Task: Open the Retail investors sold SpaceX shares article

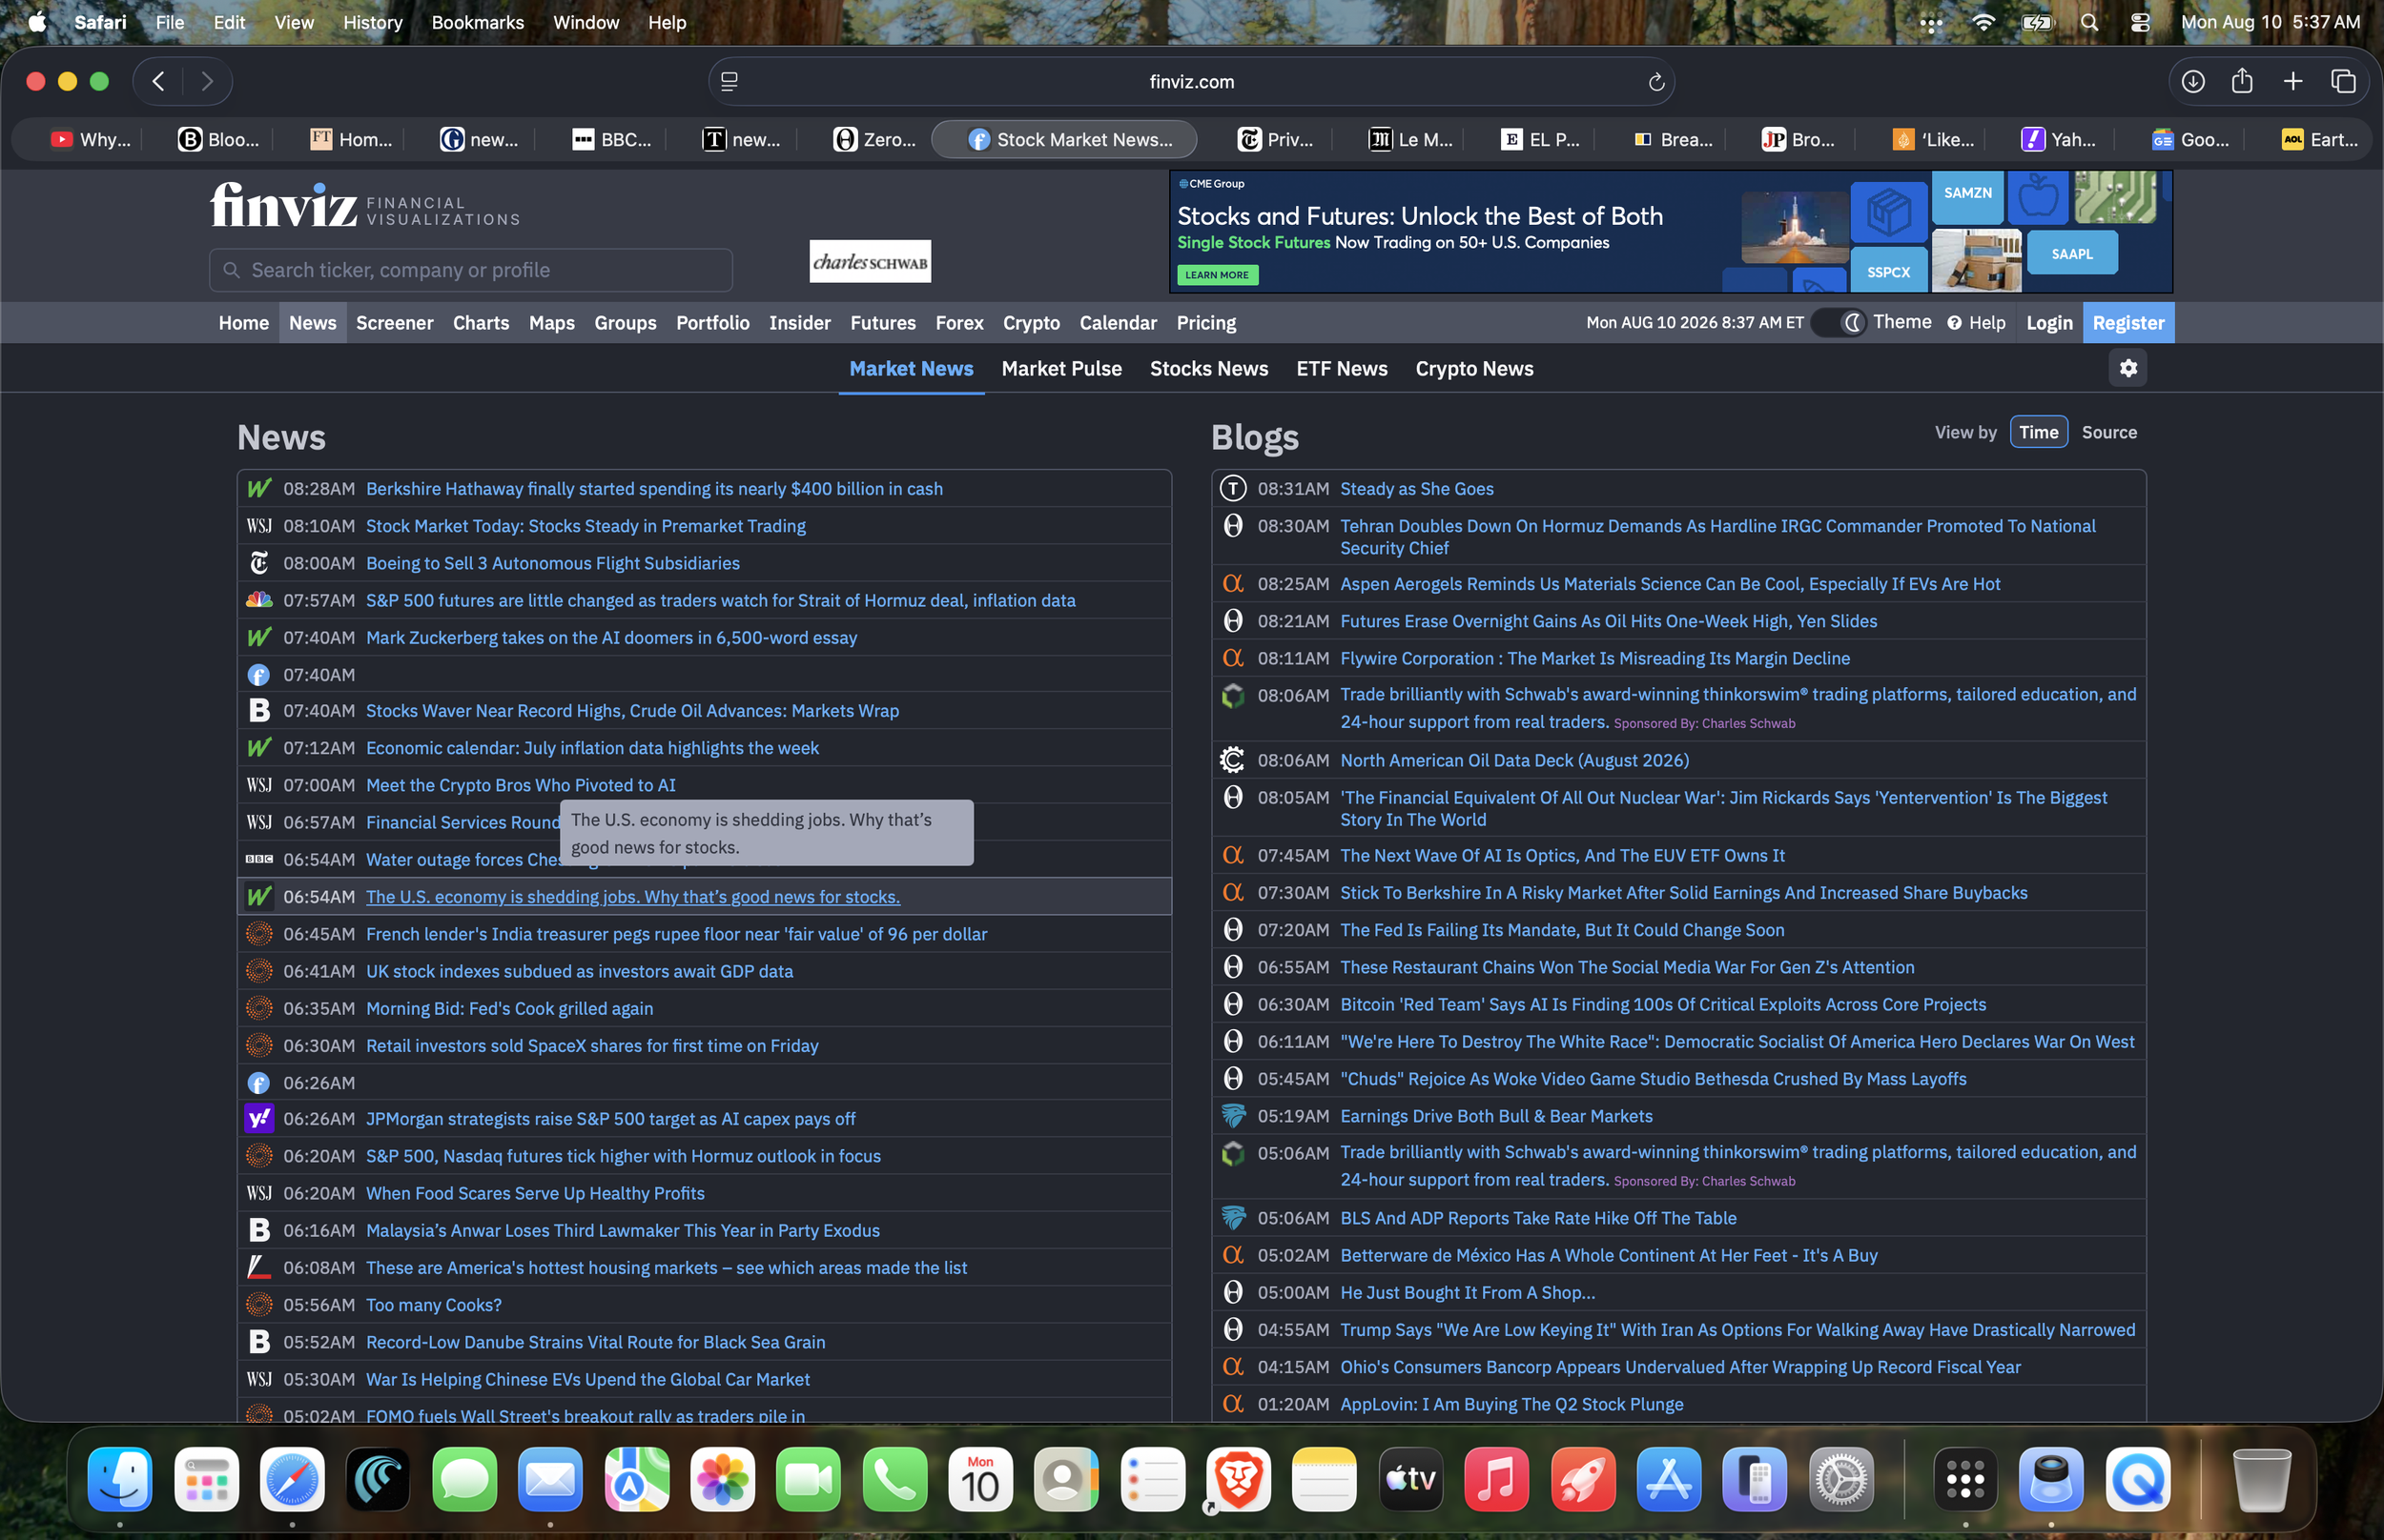Action: (x=592, y=1046)
